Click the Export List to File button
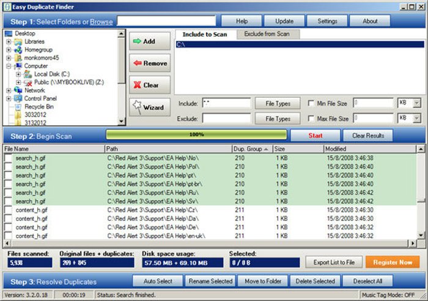The height and width of the screenshot is (301, 428). click(x=334, y=263)
